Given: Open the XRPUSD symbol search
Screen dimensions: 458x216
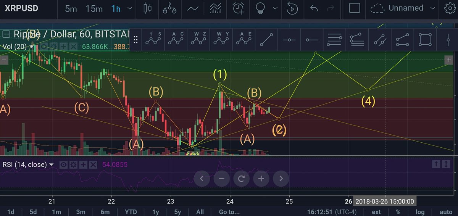Looking at the screenshot, I should click(21, 8).
